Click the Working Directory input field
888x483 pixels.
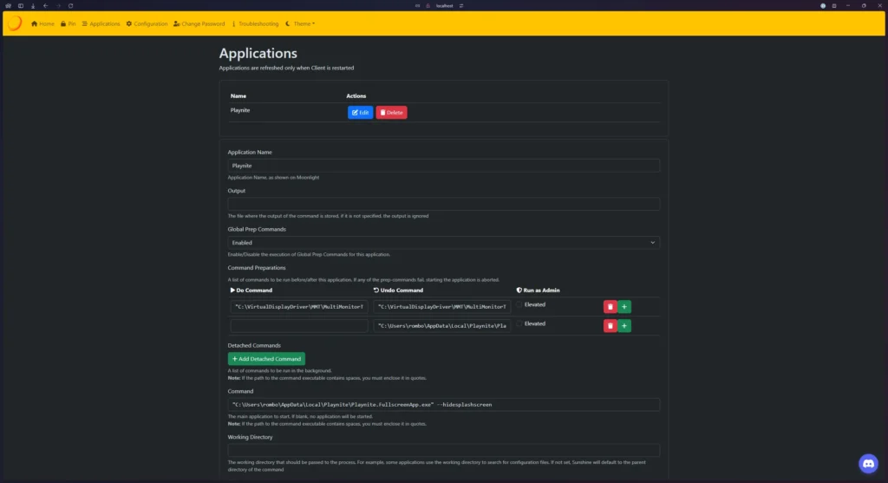pyautogui.click(x=443, y=450)
